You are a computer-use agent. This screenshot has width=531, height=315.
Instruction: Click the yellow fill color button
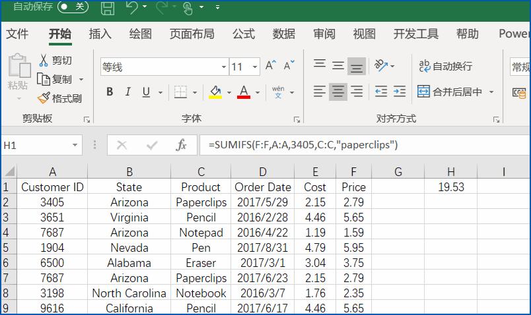pos(215,92)
